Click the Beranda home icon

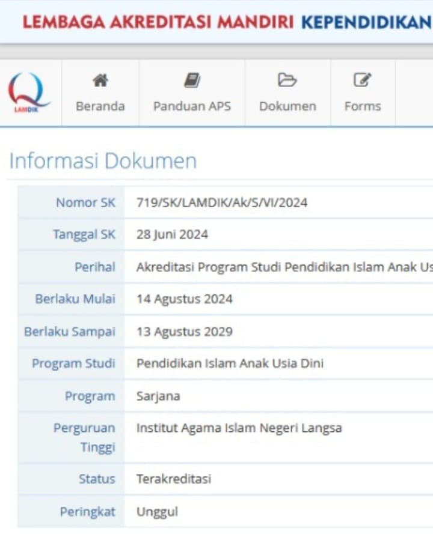pyautogui.click(x=100, y=80)
